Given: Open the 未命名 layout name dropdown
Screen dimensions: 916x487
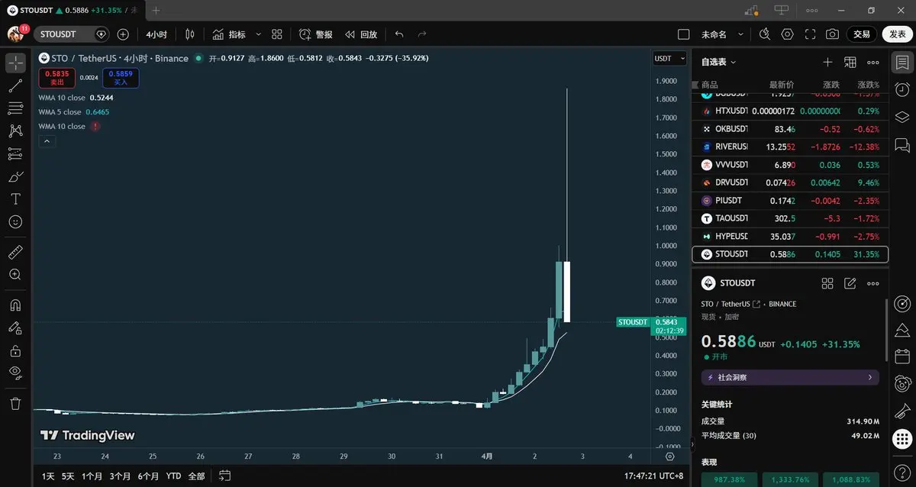Looking at the screenshot, I should tap(721, 34).
